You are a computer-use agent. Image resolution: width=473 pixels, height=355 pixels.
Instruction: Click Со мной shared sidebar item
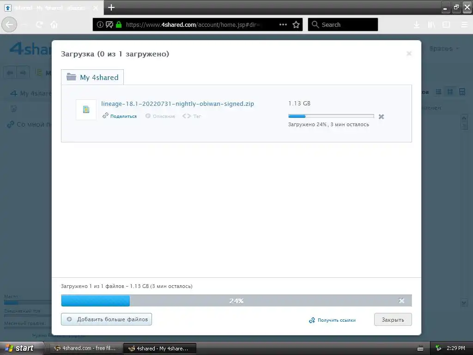(x=30, y=124)
